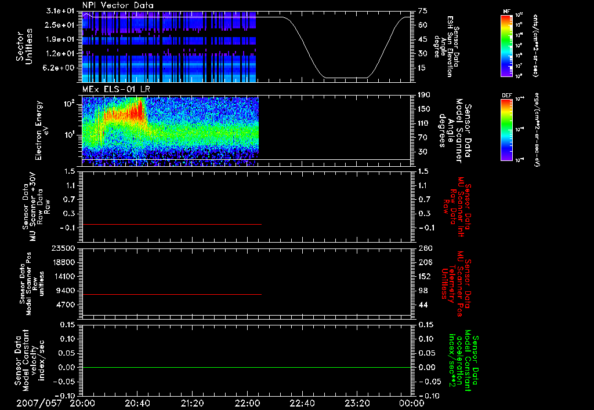Click the "20:00" time tick label

tap(82, 403)
